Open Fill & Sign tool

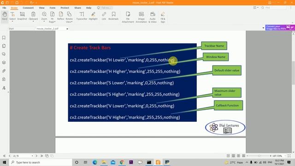point(163,17)
